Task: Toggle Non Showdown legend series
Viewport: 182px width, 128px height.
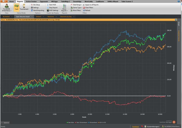Action: tap(81, 123)
